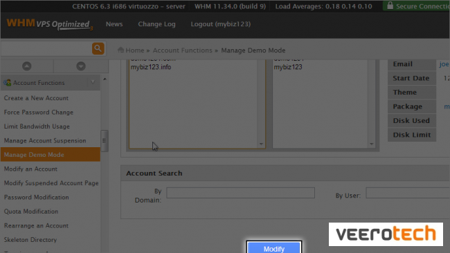450x253 pixels.
Task: Click the sidebar up arrow button
Action: point(27,66)
